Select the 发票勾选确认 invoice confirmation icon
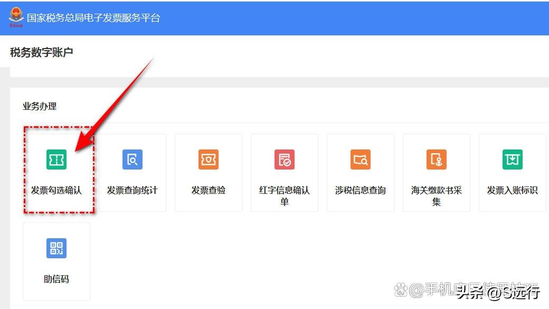The height and width of the screenshot is (309, 549). pyautogui.click(x=56, y=160)
